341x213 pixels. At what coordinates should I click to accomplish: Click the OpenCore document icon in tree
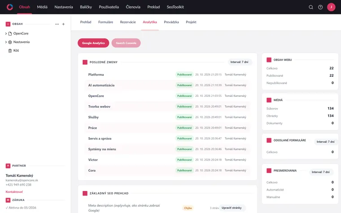tap(10, 34)
